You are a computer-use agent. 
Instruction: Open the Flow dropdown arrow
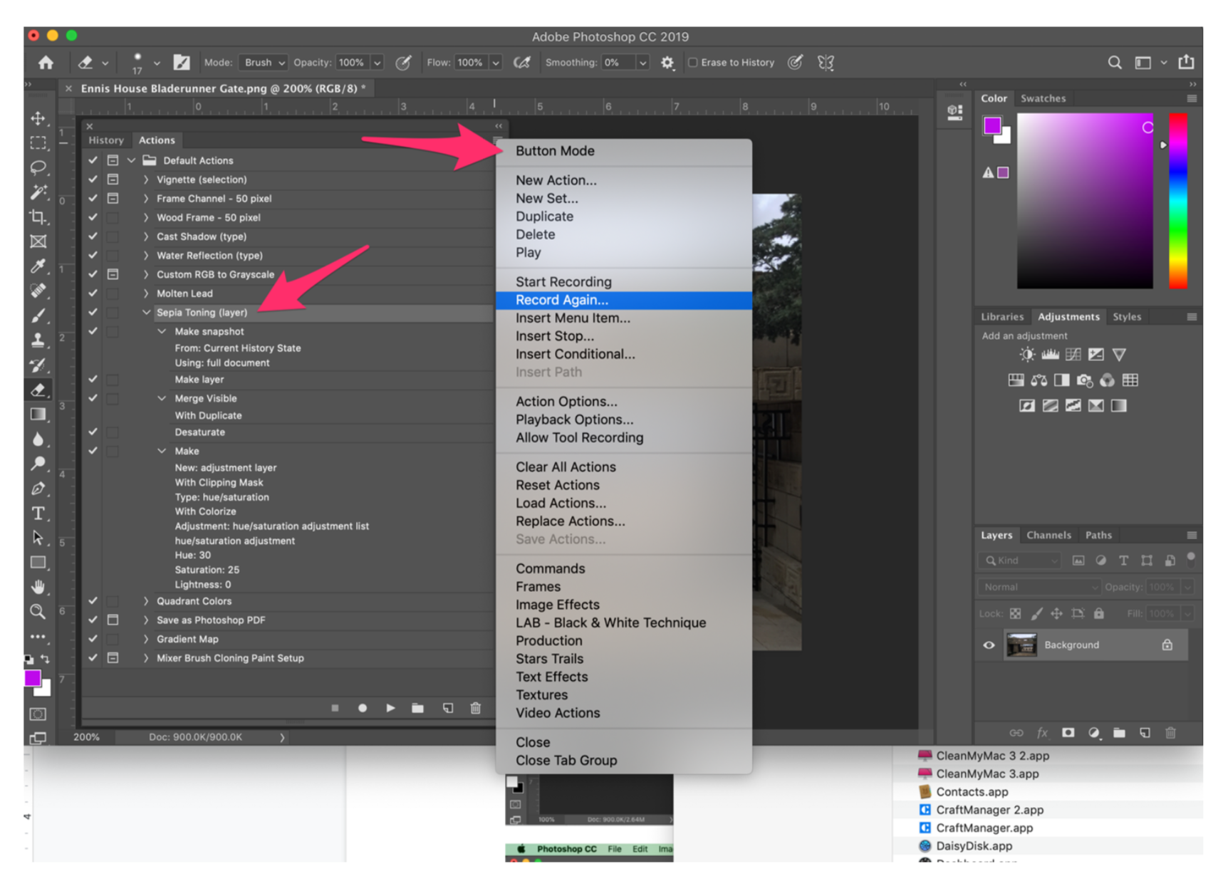(496, 63)
